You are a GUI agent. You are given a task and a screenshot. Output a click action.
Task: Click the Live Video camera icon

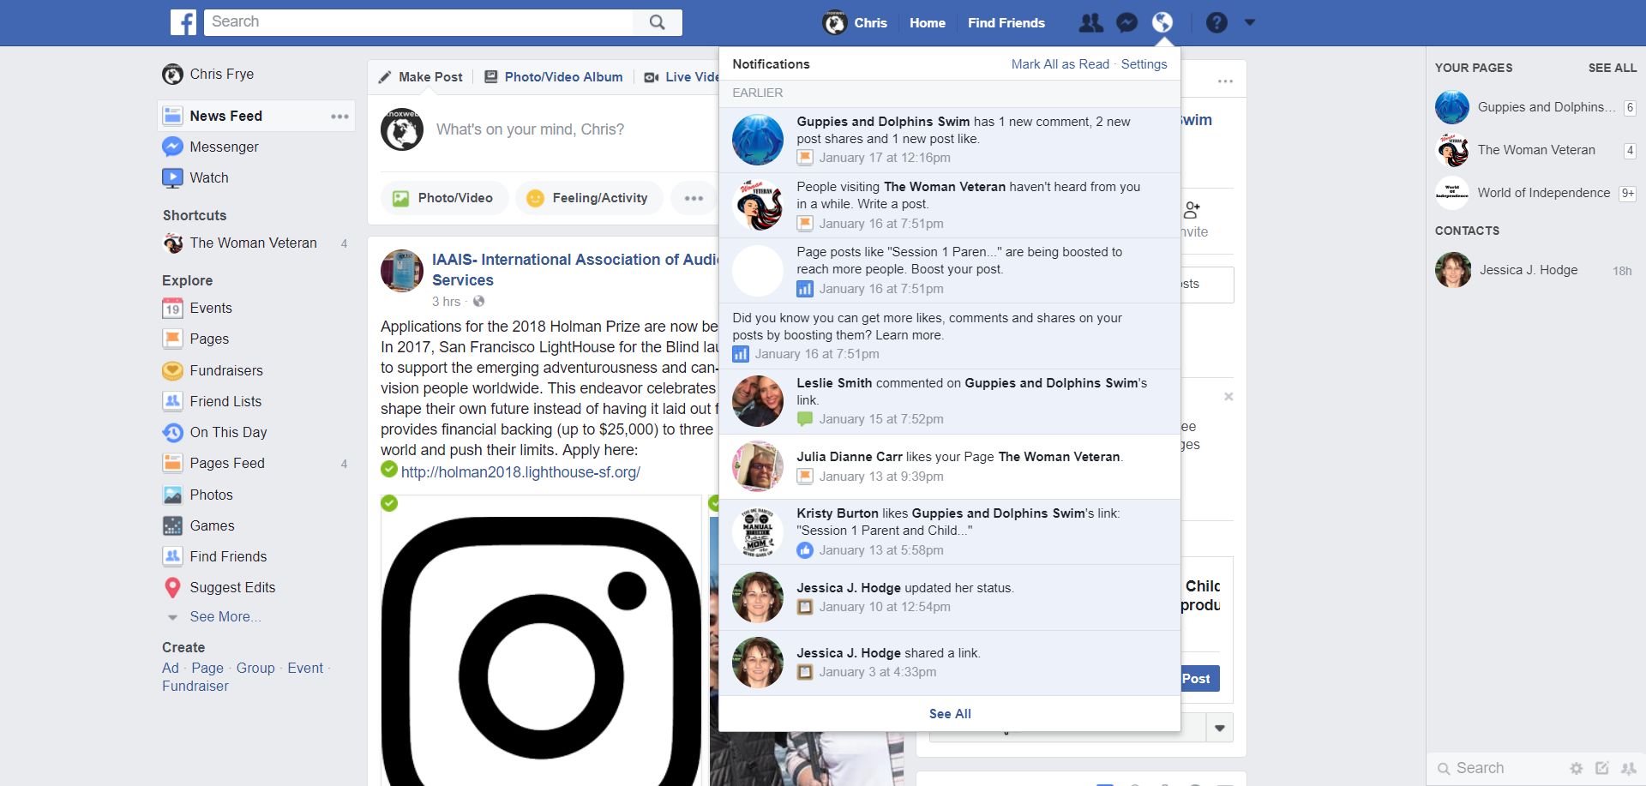(652, 77)
